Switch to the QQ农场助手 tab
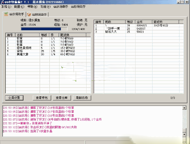This screenshot has height=144, width=190. 14,14
